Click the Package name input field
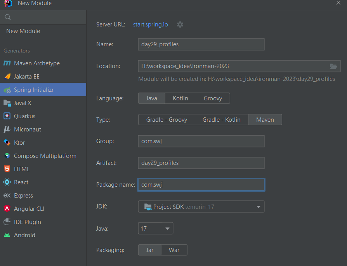This screenshot has width=347, height=266. [x=201, y=185]
